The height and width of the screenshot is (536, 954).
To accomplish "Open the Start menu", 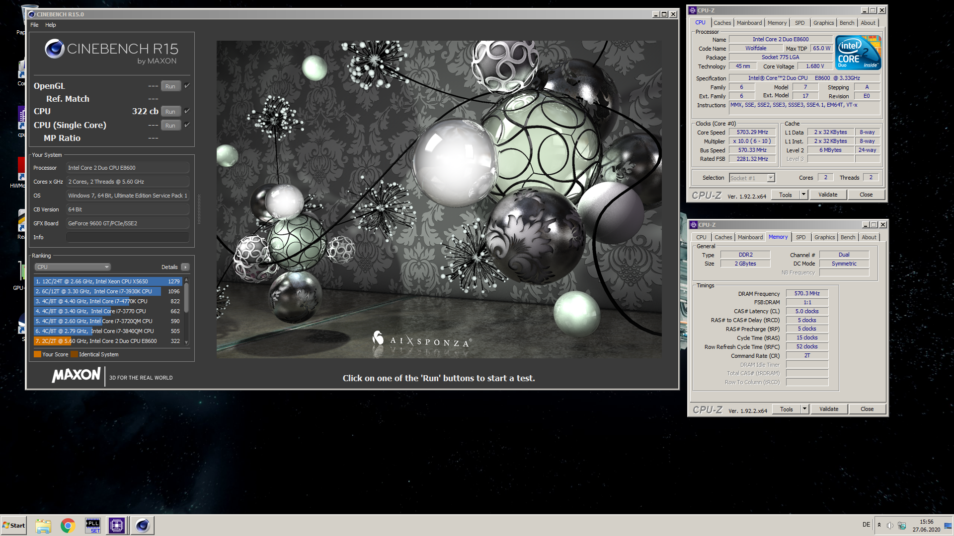I will tap(13, 526).
